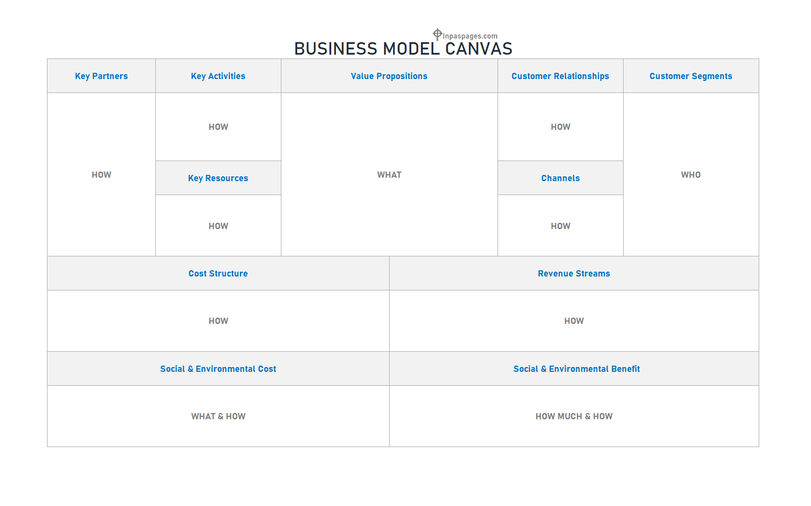Click the WHAT placeholder under Value Propositions

click(x=389, y=175)
